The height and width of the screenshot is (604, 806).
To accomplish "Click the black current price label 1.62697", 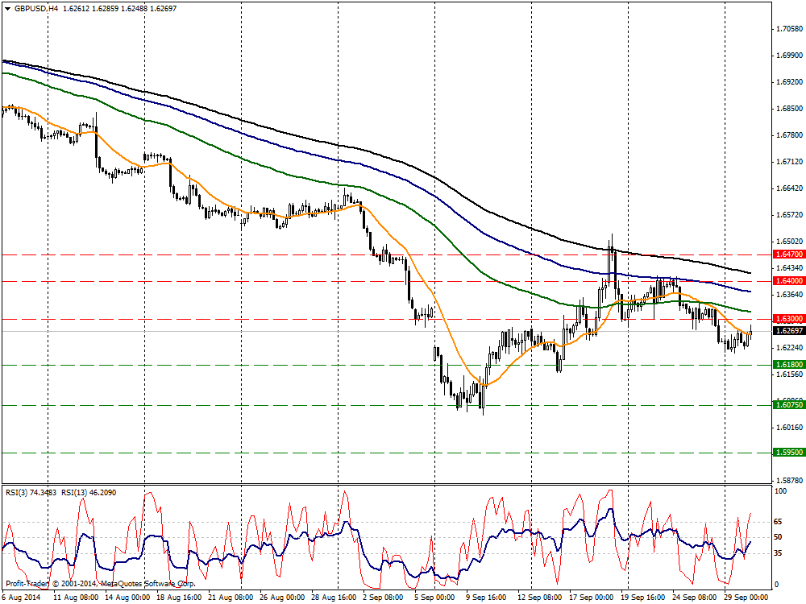I will pyautogui.click(x=788, y=331).
